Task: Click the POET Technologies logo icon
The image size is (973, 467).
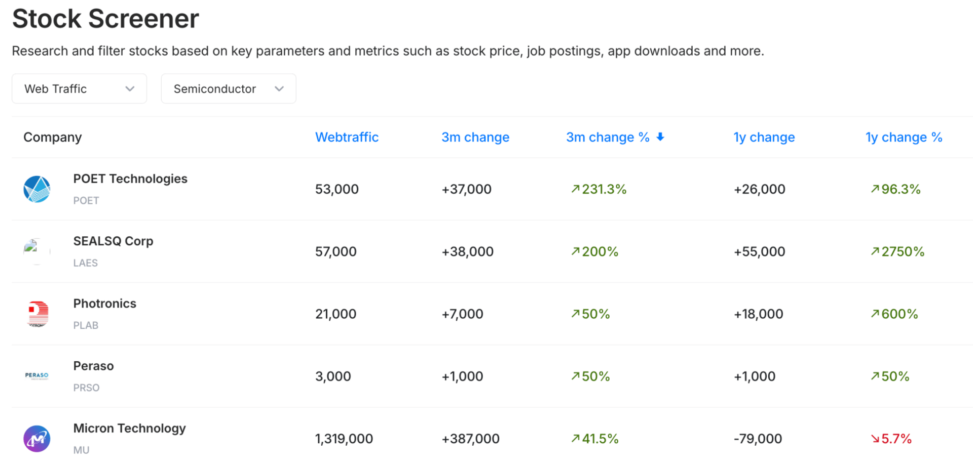Action: click(x=36, y=189)
